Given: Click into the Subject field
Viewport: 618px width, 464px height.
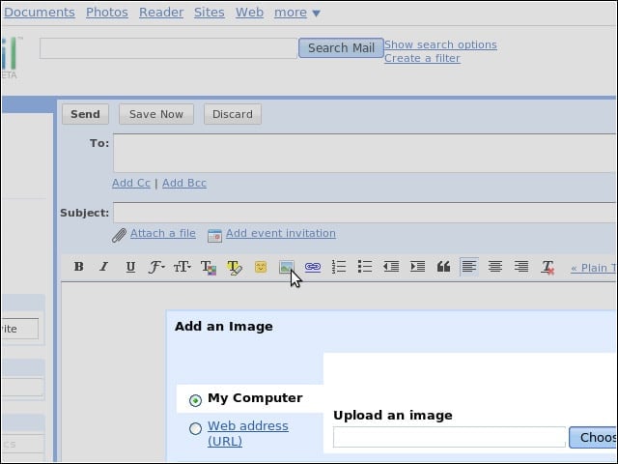Looking at the screenshot, I should coord(365,213).
